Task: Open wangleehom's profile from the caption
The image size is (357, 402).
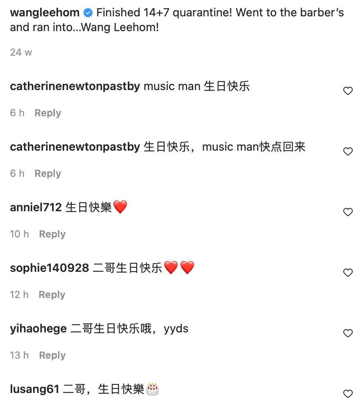Action: (x=45, y=13)
